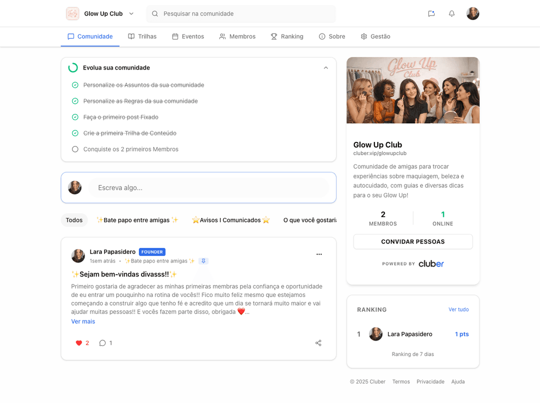Image resolution: width=540 pixels, height=403 pixels.
Task: Switch to the Eventos tab
Action: 188,36
